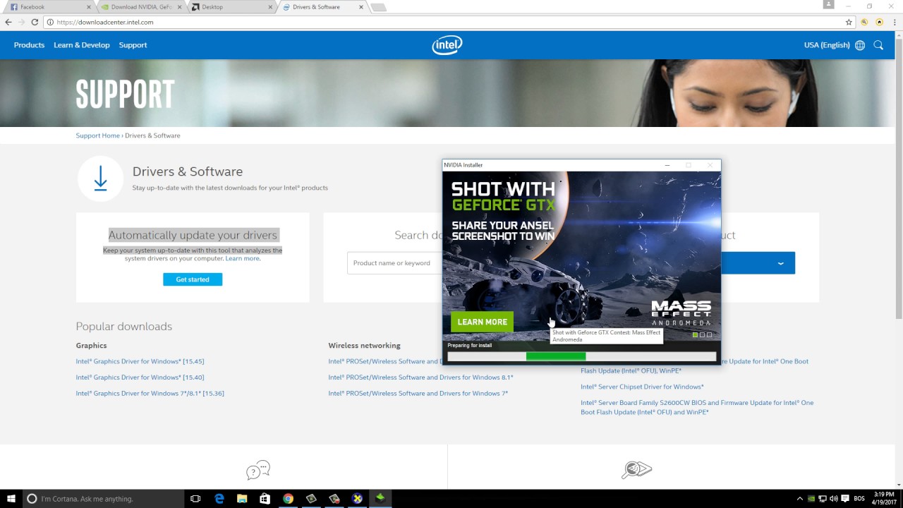
Task: Click the 'Popular downloads' heading
Action: (x=123, y=326)
